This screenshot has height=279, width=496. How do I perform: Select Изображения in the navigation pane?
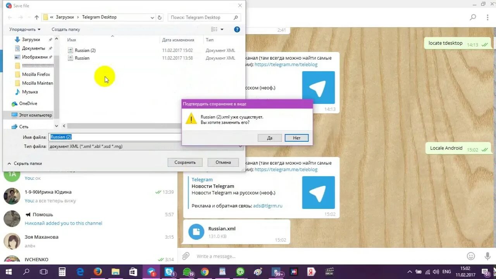tap(34, 57)
